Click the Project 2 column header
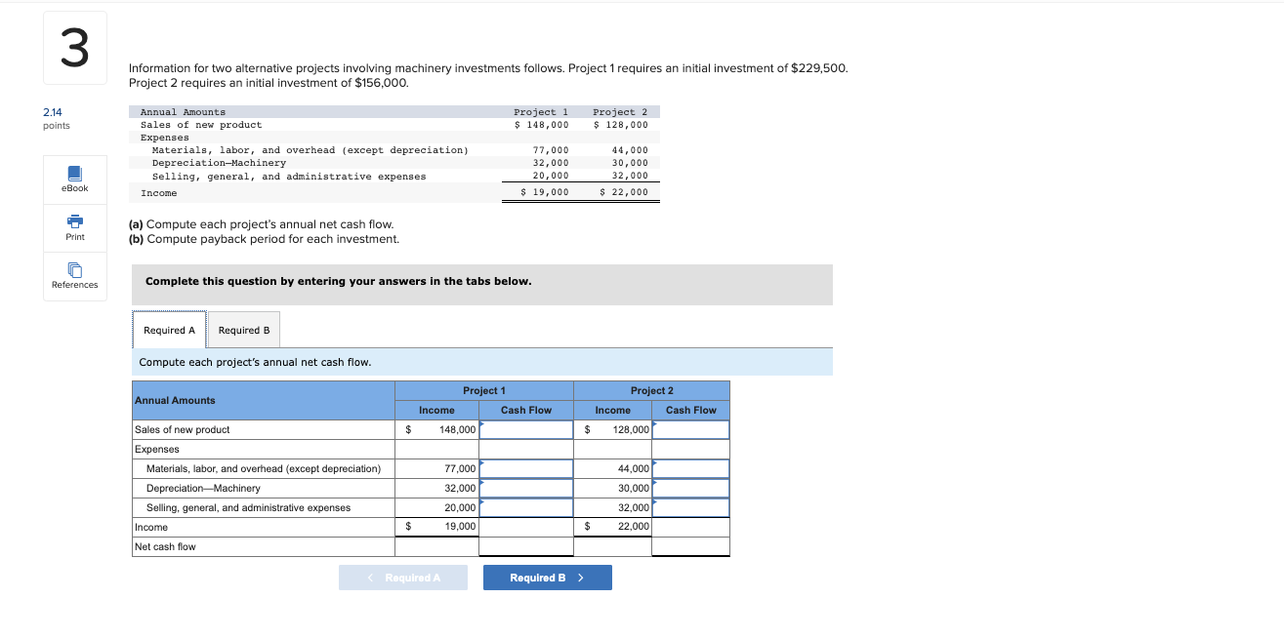The width and height of the screenshot is (1284, 638). pos(651,390)
